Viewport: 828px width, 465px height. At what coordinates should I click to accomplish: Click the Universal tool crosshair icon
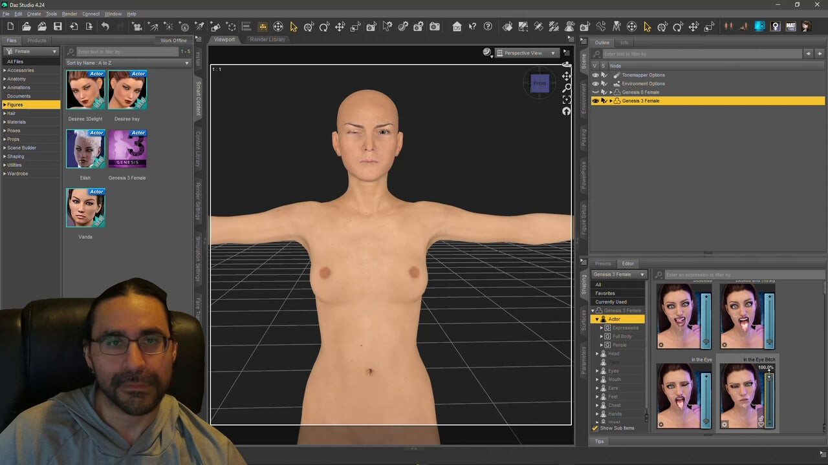coord(278,26)
